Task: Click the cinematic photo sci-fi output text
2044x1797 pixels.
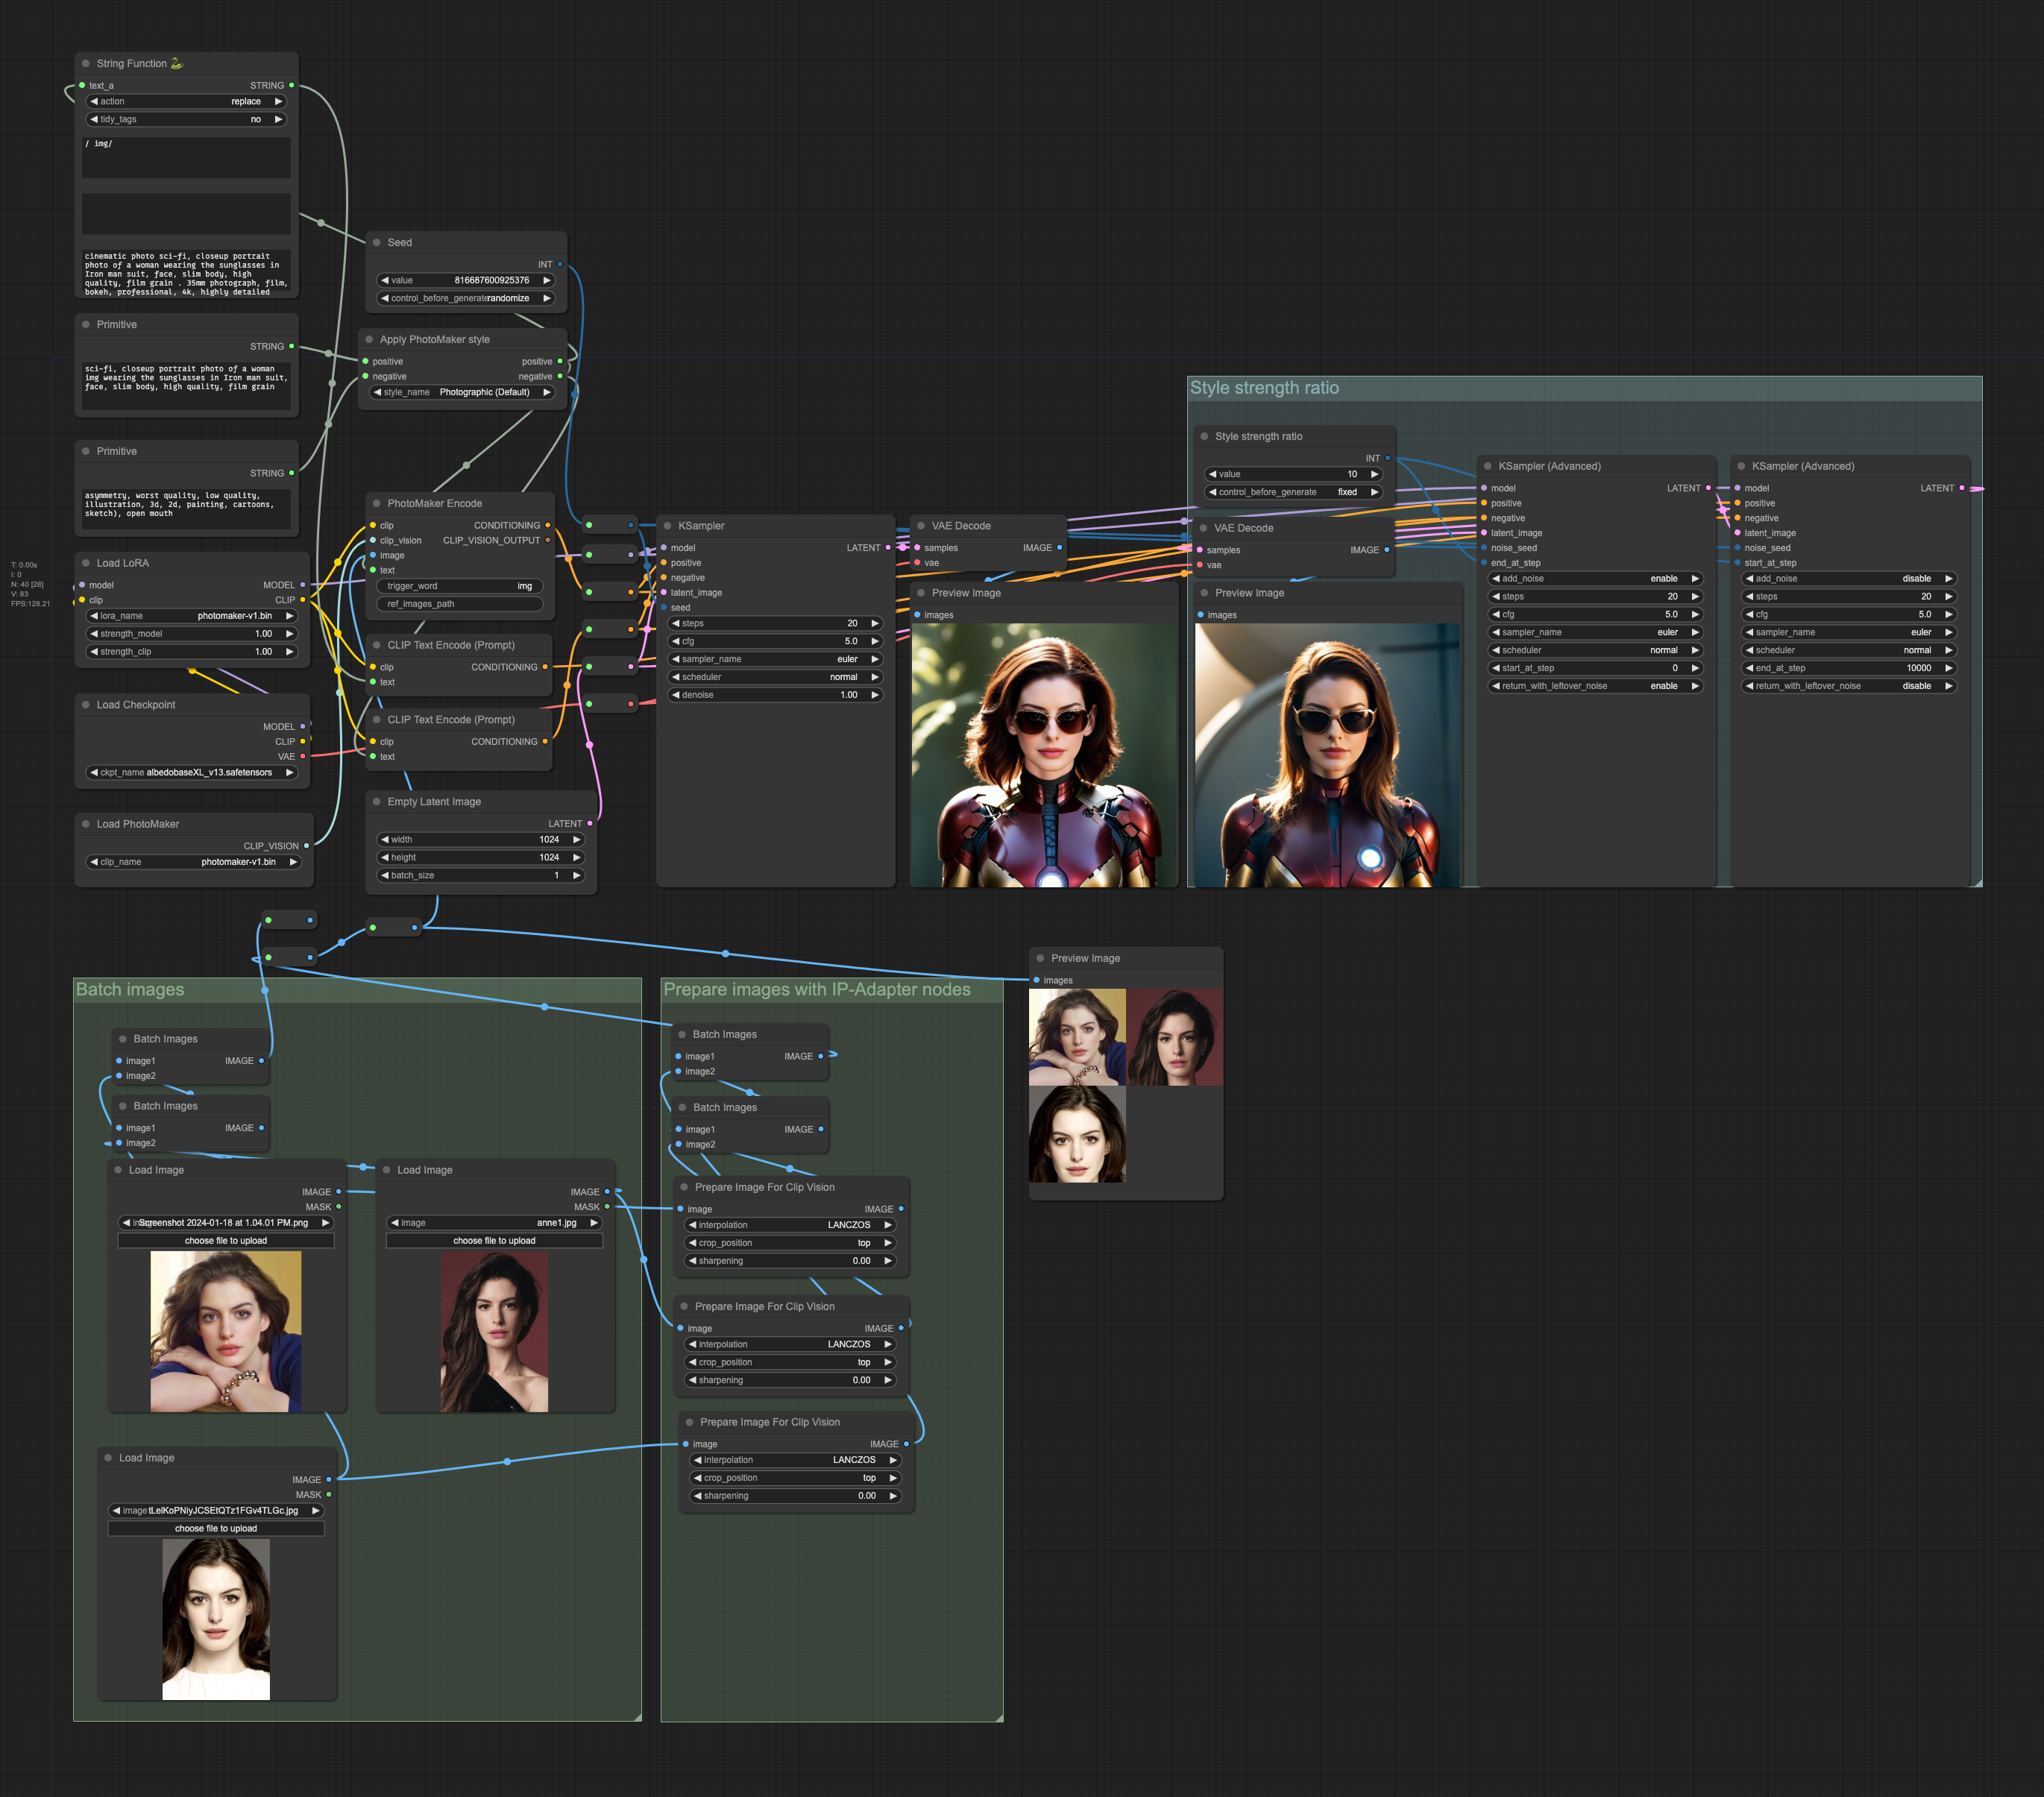Action: click(x=186, y=273)
